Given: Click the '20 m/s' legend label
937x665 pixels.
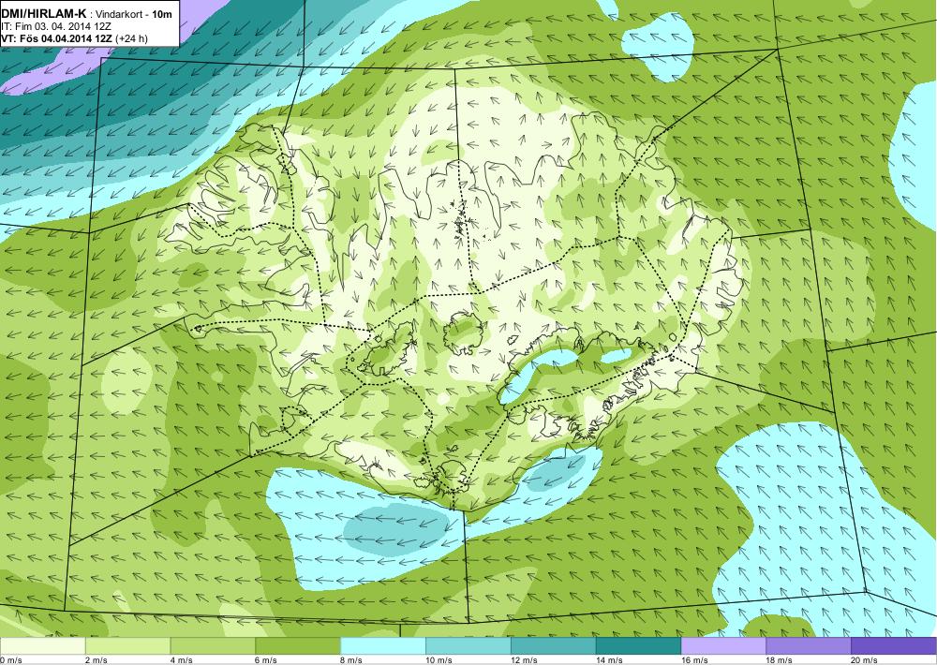Looking at the screenshot, I should pos(865,660).
